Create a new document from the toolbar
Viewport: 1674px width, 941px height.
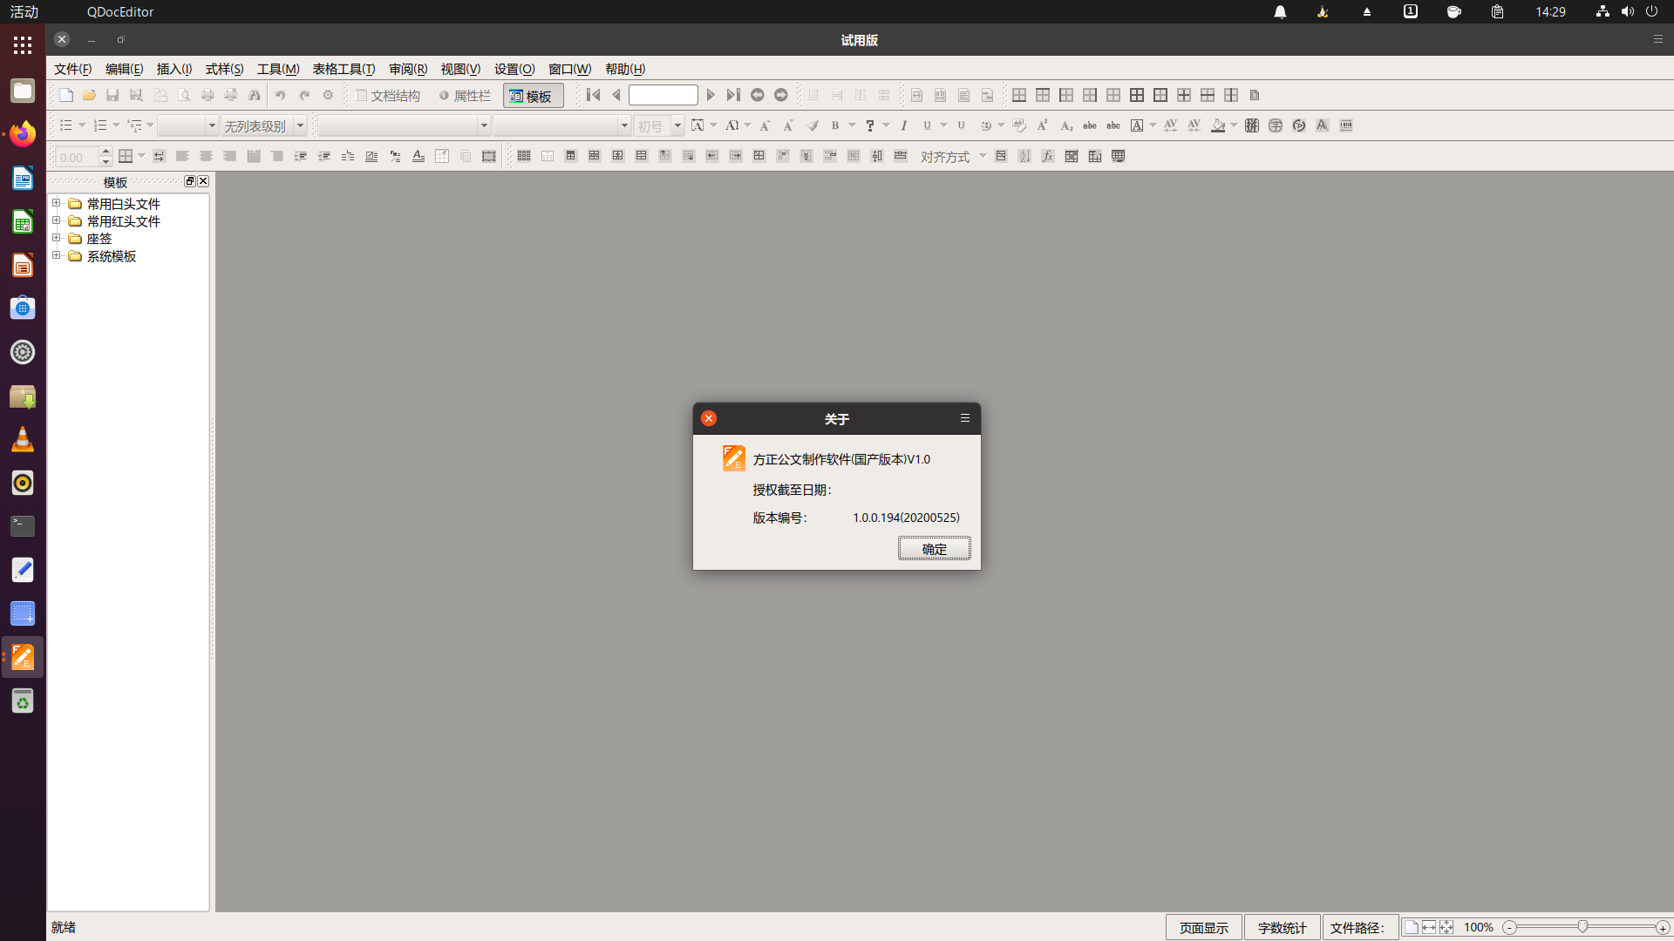click(x=66, y=95)
